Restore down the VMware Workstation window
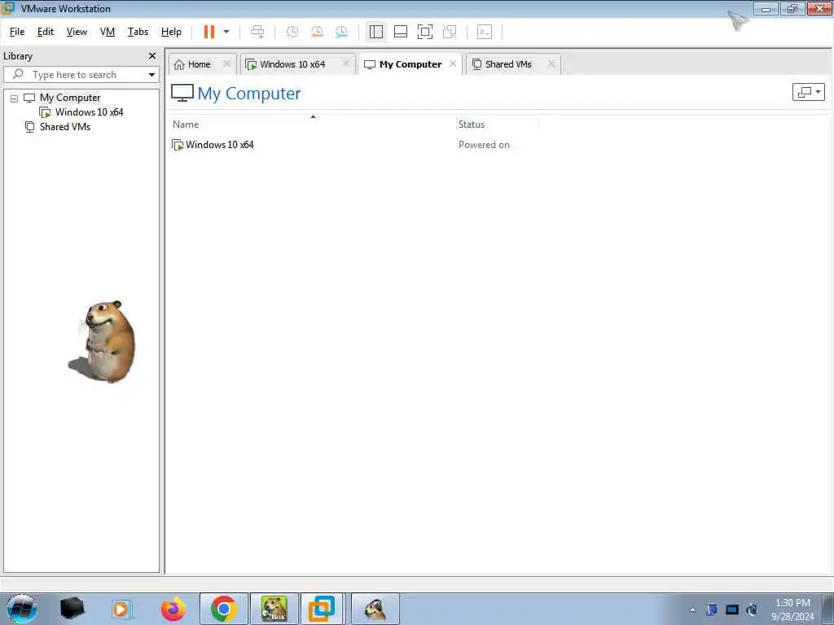This screenshot has width=834, height=625. (x=792, y=8)
